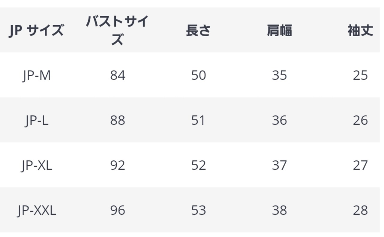Select the JP サイズ column header
384x237 pixels.
pyautogui.click(x=36, y=31)
